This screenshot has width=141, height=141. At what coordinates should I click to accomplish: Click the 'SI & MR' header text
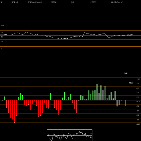tap(15, 2)
